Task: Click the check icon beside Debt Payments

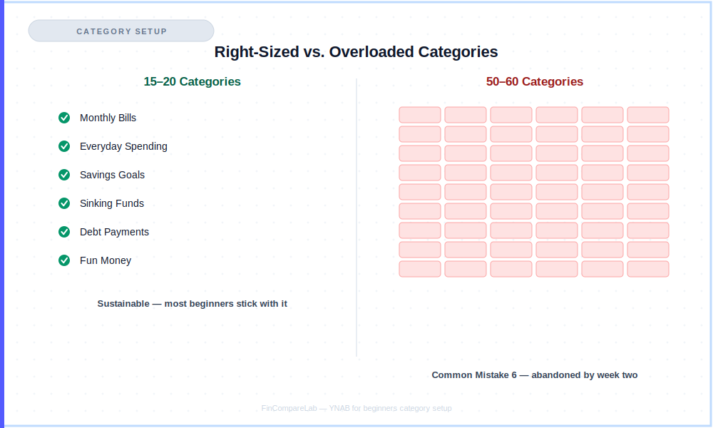Action: [x=64, y=232]
